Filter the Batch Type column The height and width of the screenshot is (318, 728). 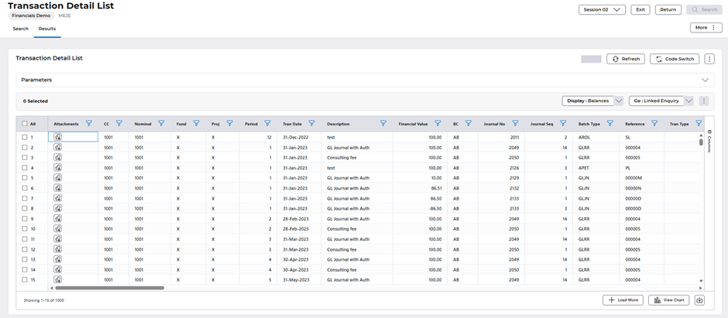point(610,123)
